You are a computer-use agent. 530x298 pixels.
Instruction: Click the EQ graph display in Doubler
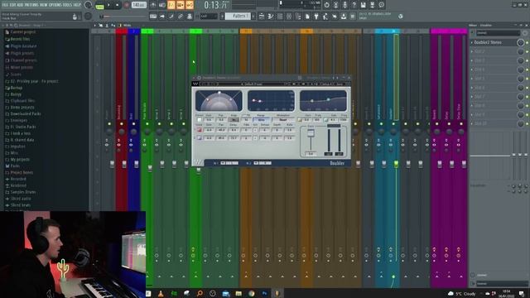pyautogui.click(x=323, y=100)
